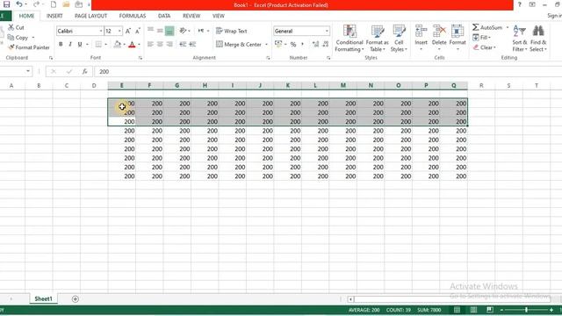
Task: Center text horizontally
Action: tap(160, 44)
